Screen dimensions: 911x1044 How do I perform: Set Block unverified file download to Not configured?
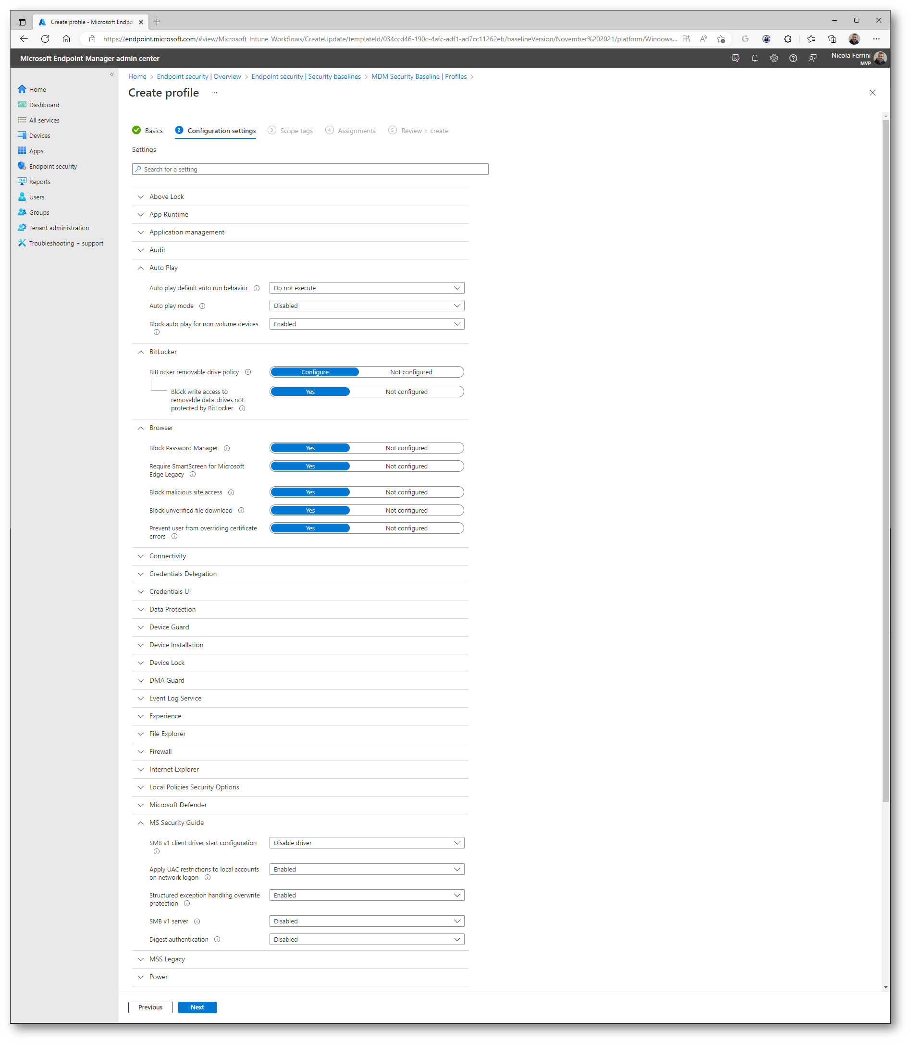[406, 511]
